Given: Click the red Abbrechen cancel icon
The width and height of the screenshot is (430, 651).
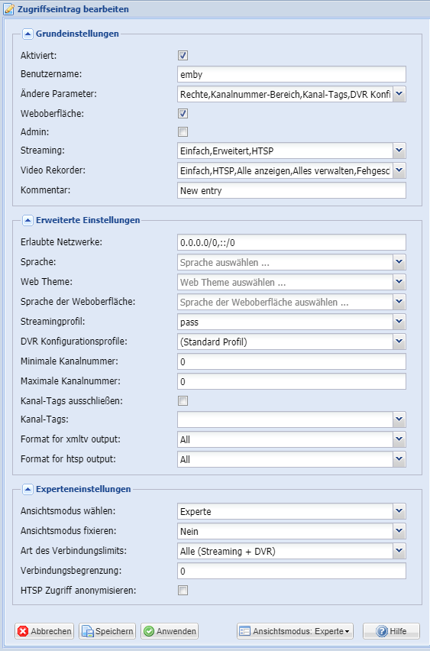Looking at the screenshot, I should (23, 631).
